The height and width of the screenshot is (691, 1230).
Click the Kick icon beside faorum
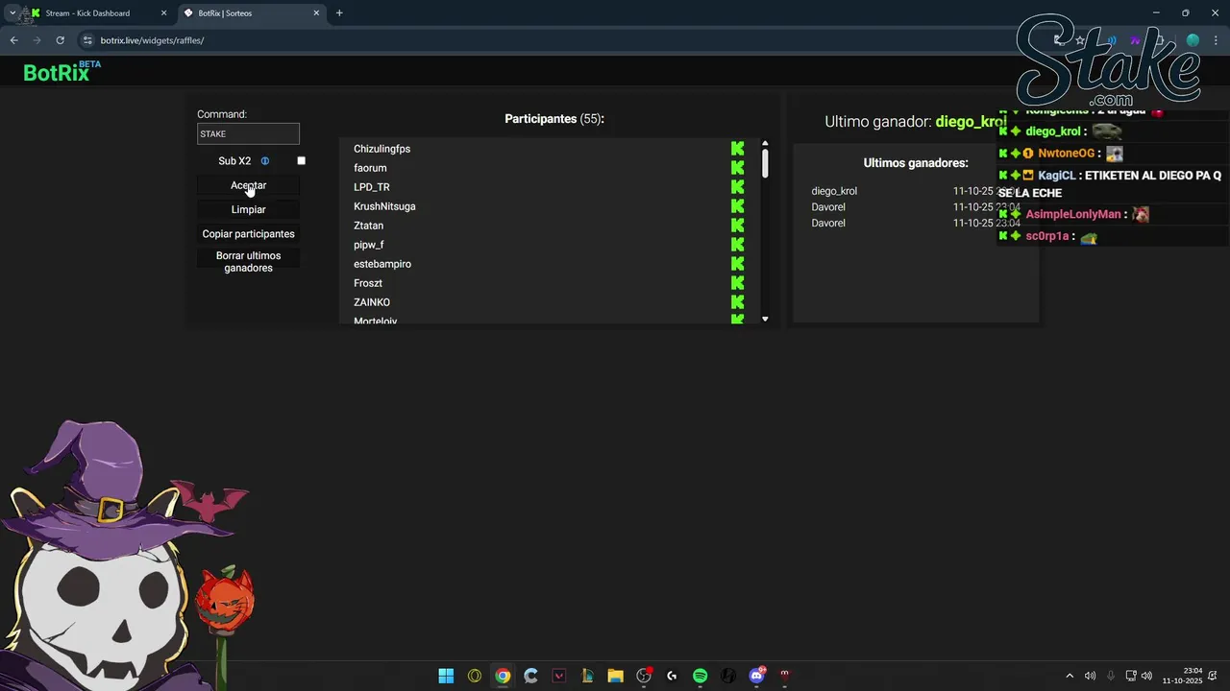point(737,168)
